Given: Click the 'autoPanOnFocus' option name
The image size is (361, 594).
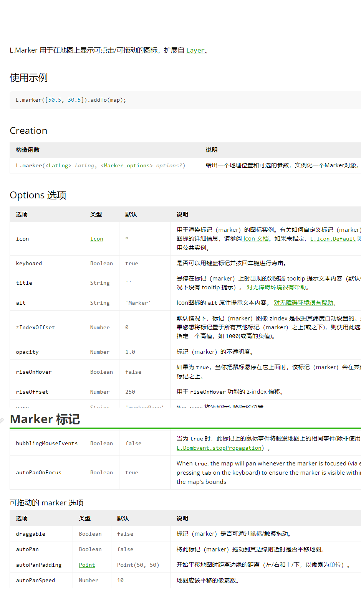Looking at the screenshot, I should tap(39, 472).
